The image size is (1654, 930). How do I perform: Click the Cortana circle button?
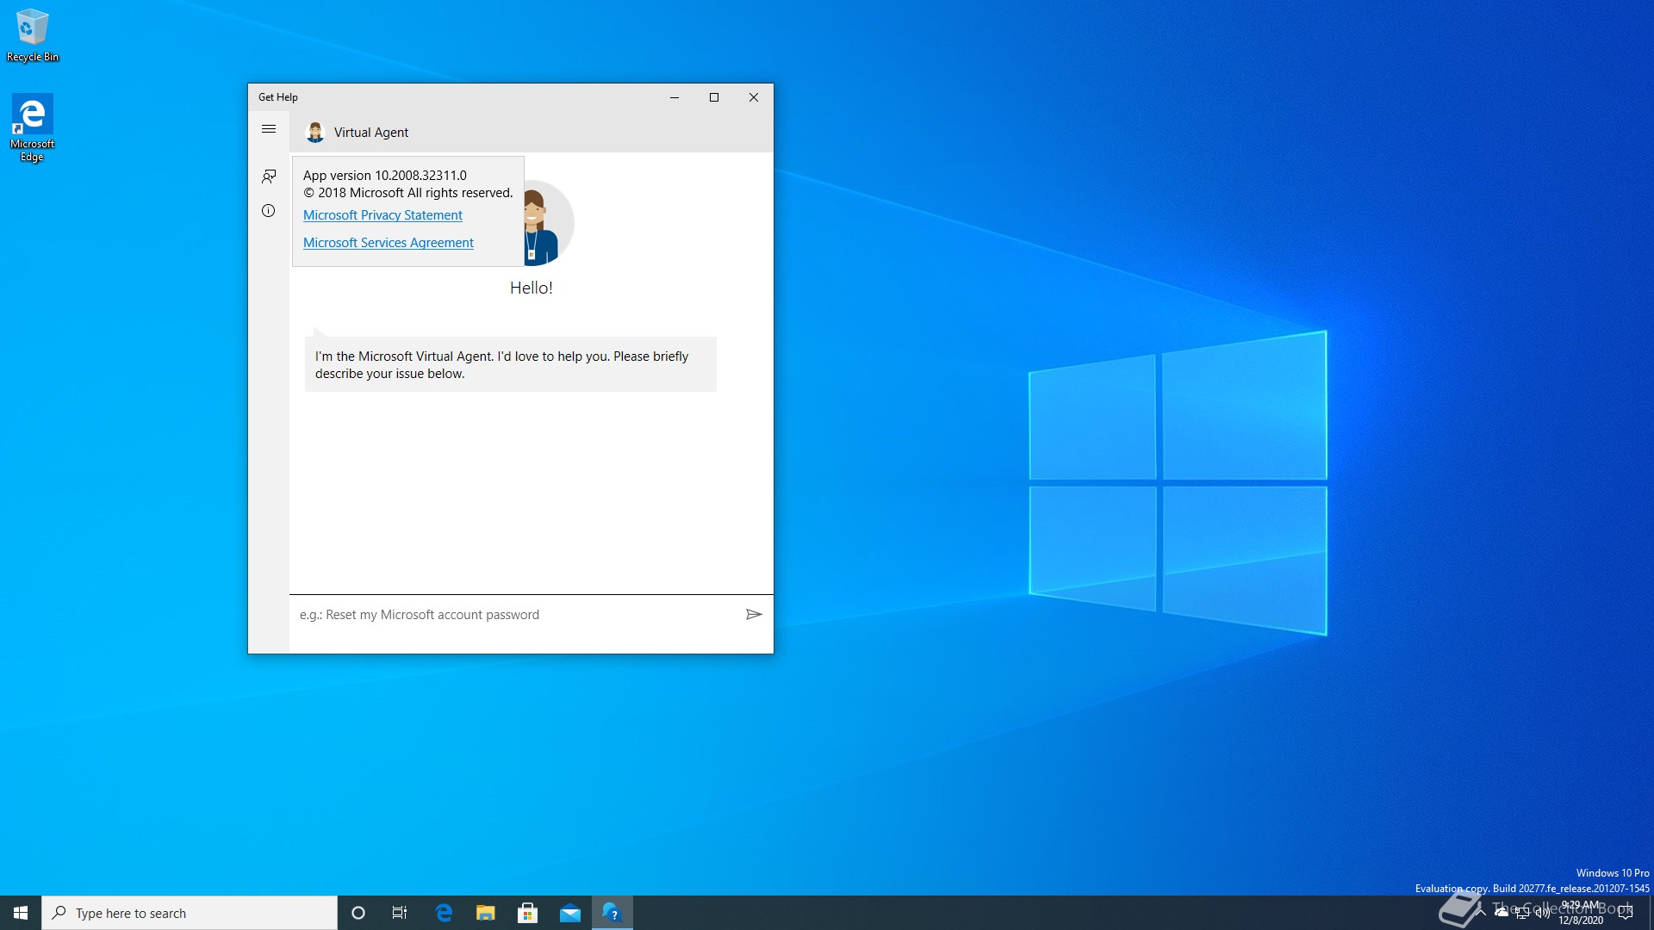point(358,913)
